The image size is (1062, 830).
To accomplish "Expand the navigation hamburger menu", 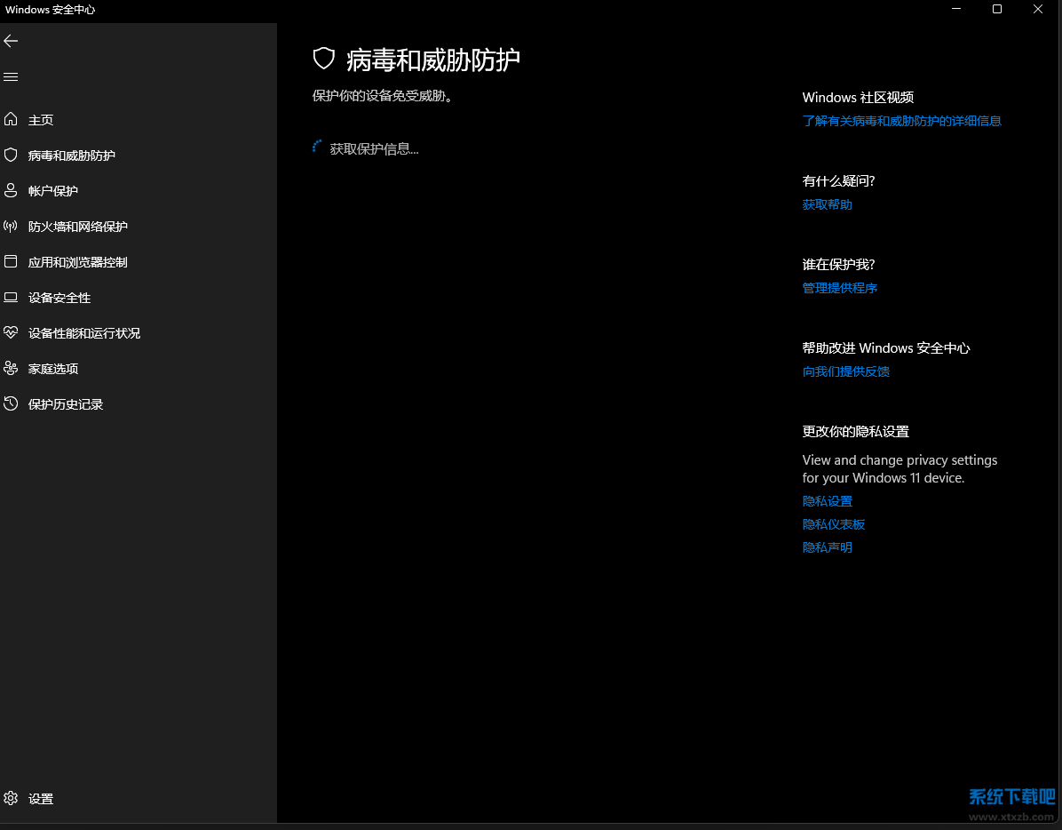I will [11, 76].
